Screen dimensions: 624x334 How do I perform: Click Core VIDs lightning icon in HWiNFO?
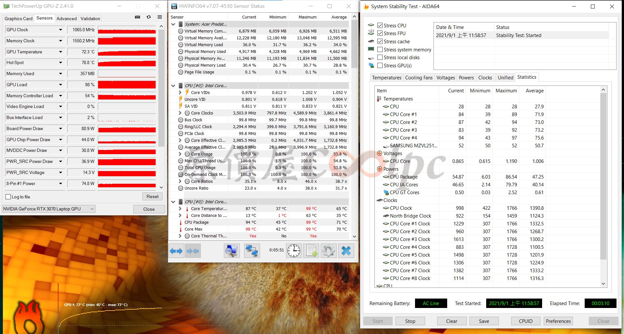(x=187, y=92)
